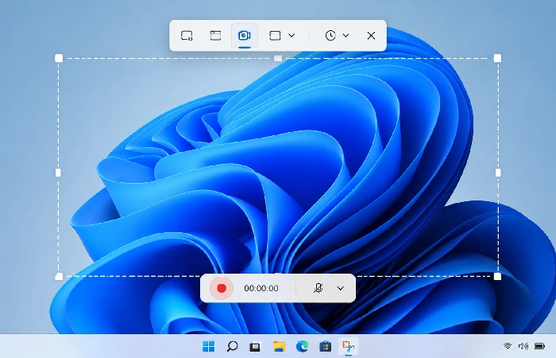Click the left-middle selection edge handle
The image size is (556, 358).
[x=59, y=173]
